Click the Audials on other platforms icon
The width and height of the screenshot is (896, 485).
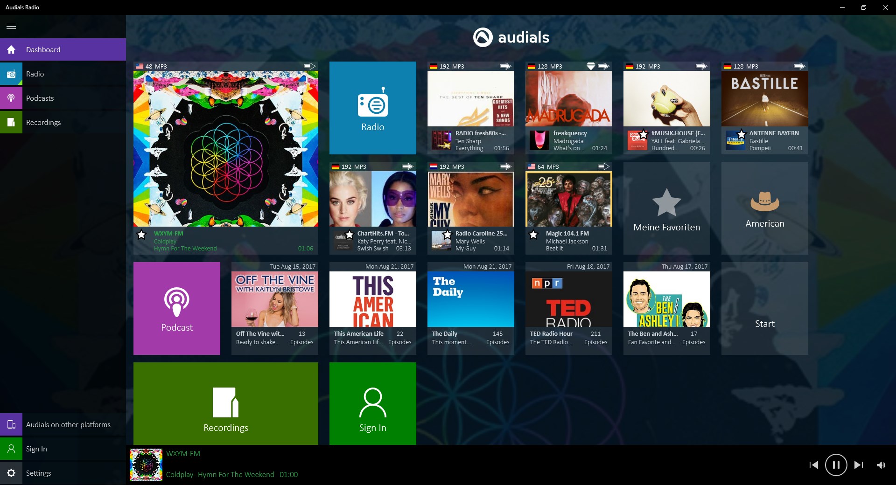[11, 424]
